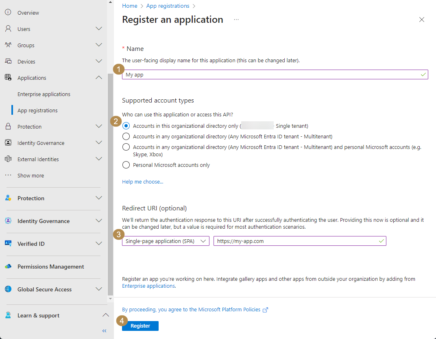Open the ellipsis menu beside page title
This screenshot has width=436, height=339.
pyautogui.click(x=236, y=20)
